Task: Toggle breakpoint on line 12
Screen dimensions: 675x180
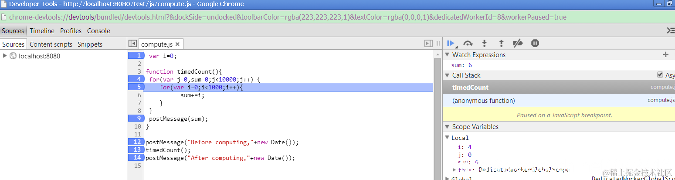Action: 136,142
